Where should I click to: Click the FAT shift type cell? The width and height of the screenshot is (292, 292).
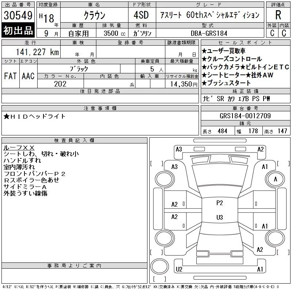[10, 76]
